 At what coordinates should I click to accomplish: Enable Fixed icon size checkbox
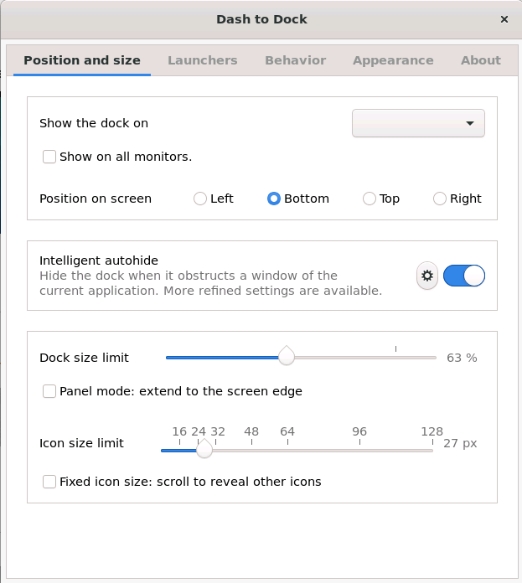(49, 482)
